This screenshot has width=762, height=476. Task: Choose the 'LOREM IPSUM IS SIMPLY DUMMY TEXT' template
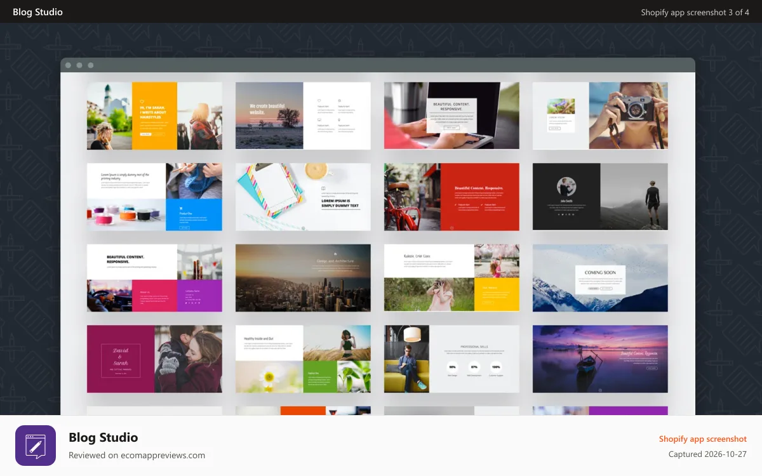coord(303,197)
